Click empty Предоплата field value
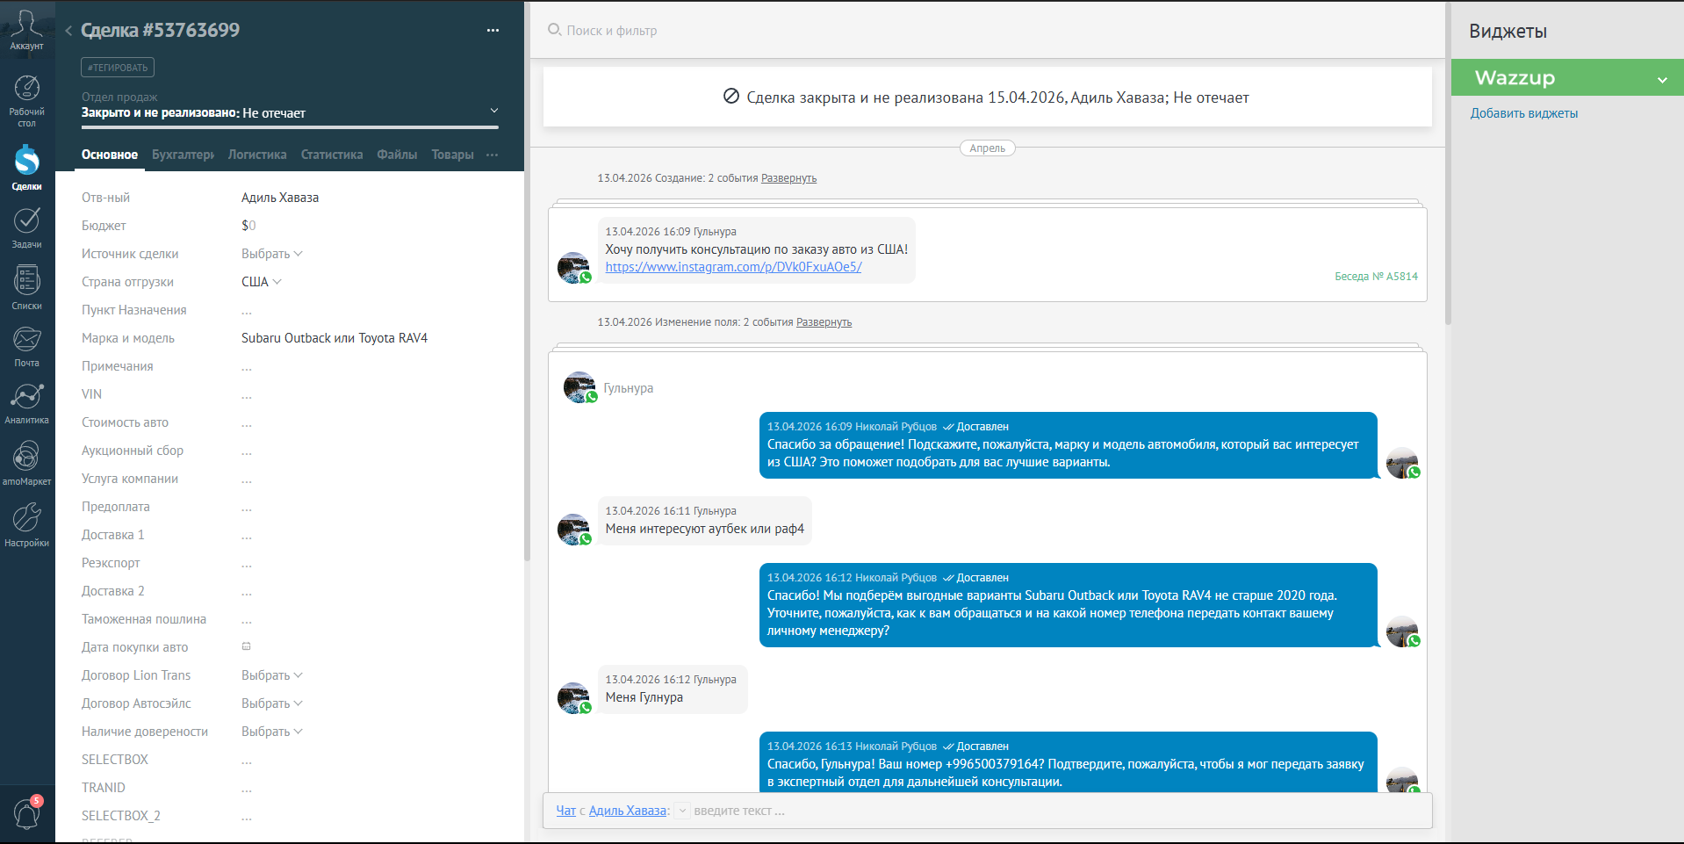The width and height of the screenshot is (1684, 844). 247,507
